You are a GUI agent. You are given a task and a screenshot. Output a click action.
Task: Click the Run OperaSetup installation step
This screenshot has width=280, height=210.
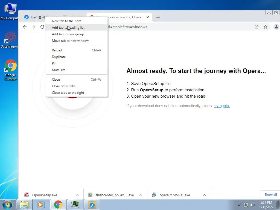click(x=165, y=90)
